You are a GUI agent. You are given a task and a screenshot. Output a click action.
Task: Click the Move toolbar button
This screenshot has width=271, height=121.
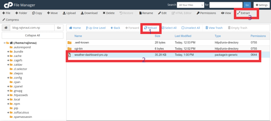click(x=52, y=13)
